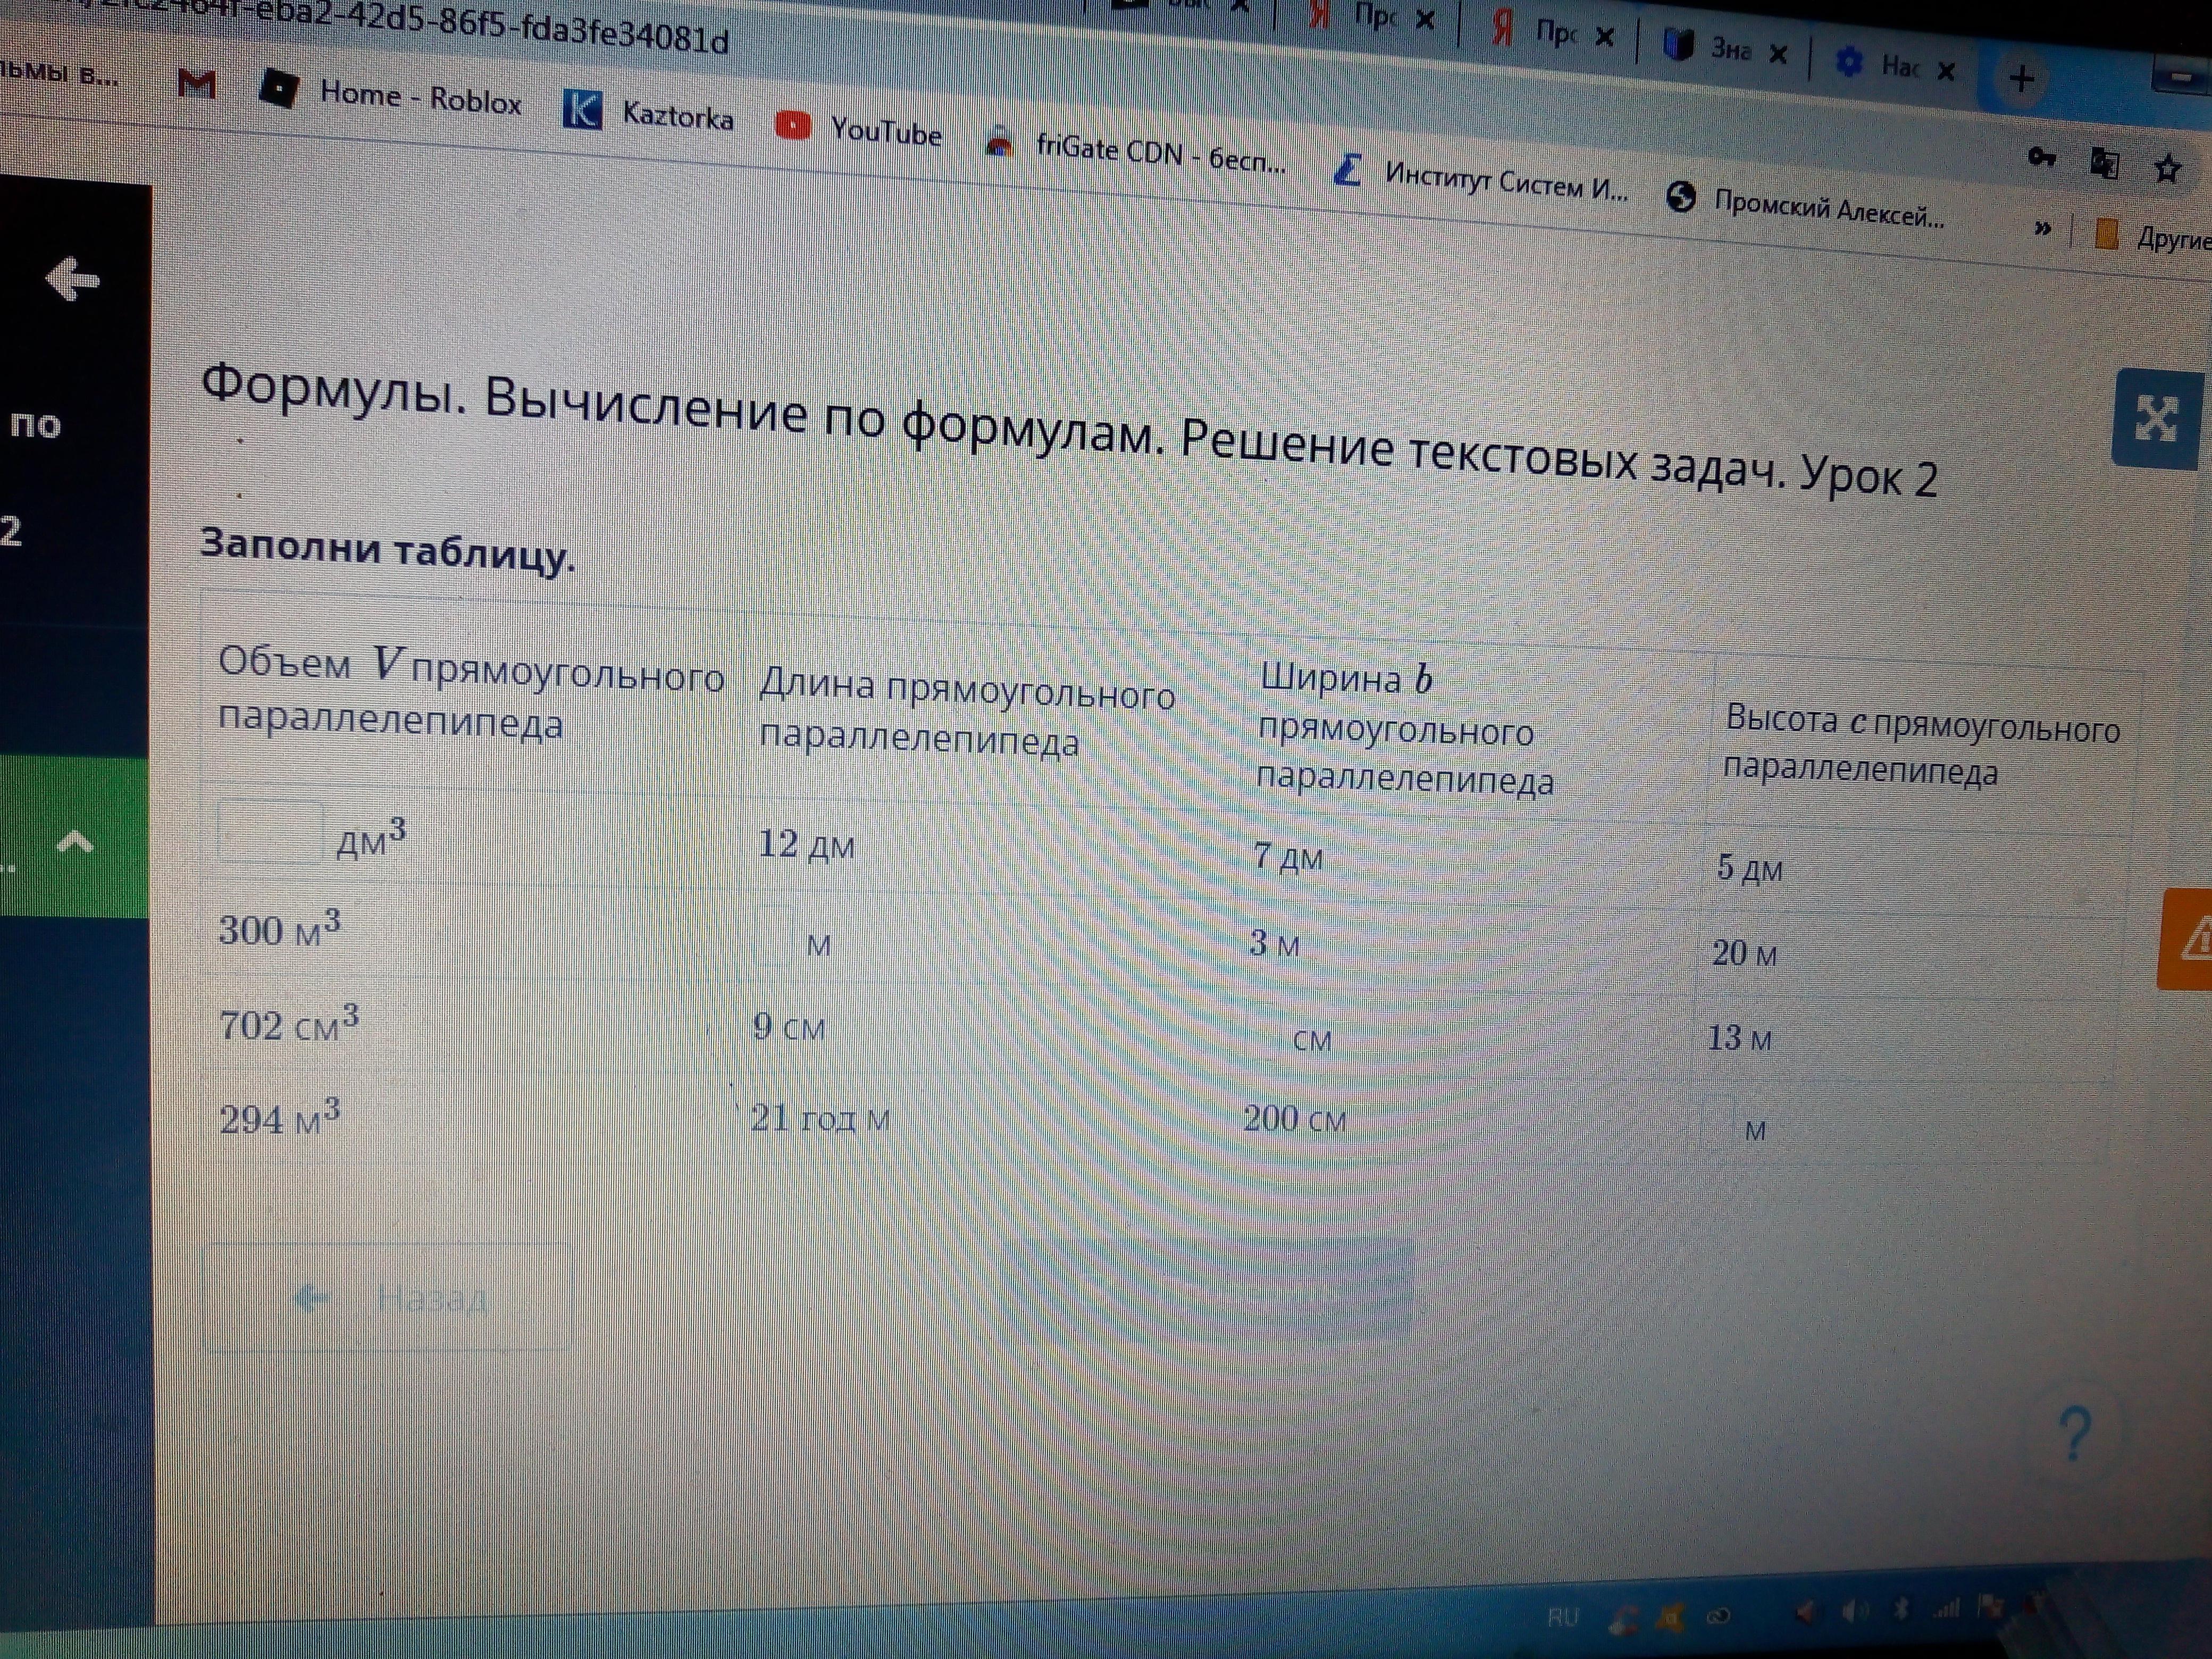Click the question mark help icon

pos(2076,1434)
